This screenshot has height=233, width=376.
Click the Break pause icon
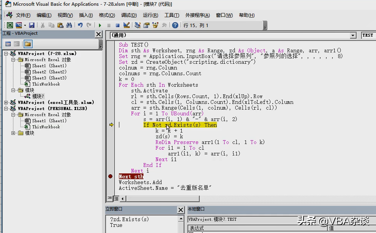109,25
